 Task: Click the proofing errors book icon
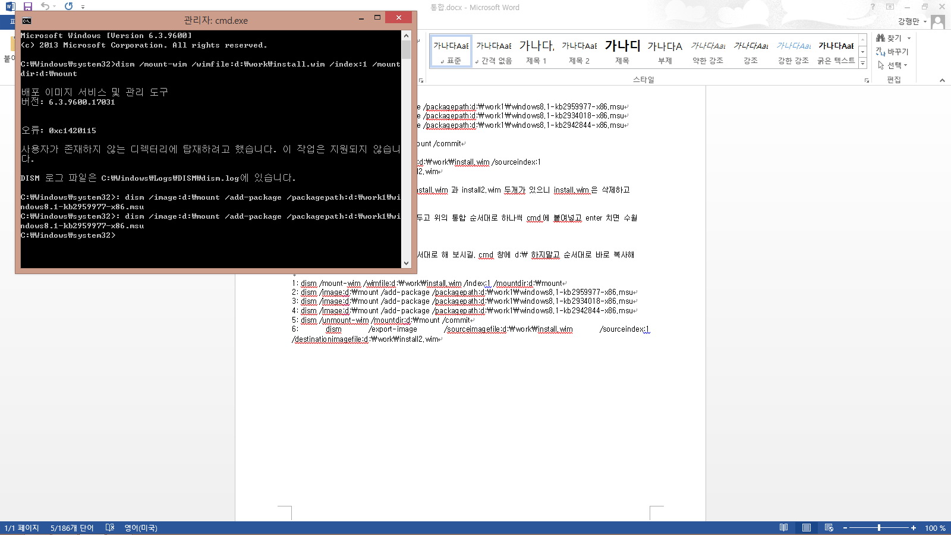click(x=110, y=528)
